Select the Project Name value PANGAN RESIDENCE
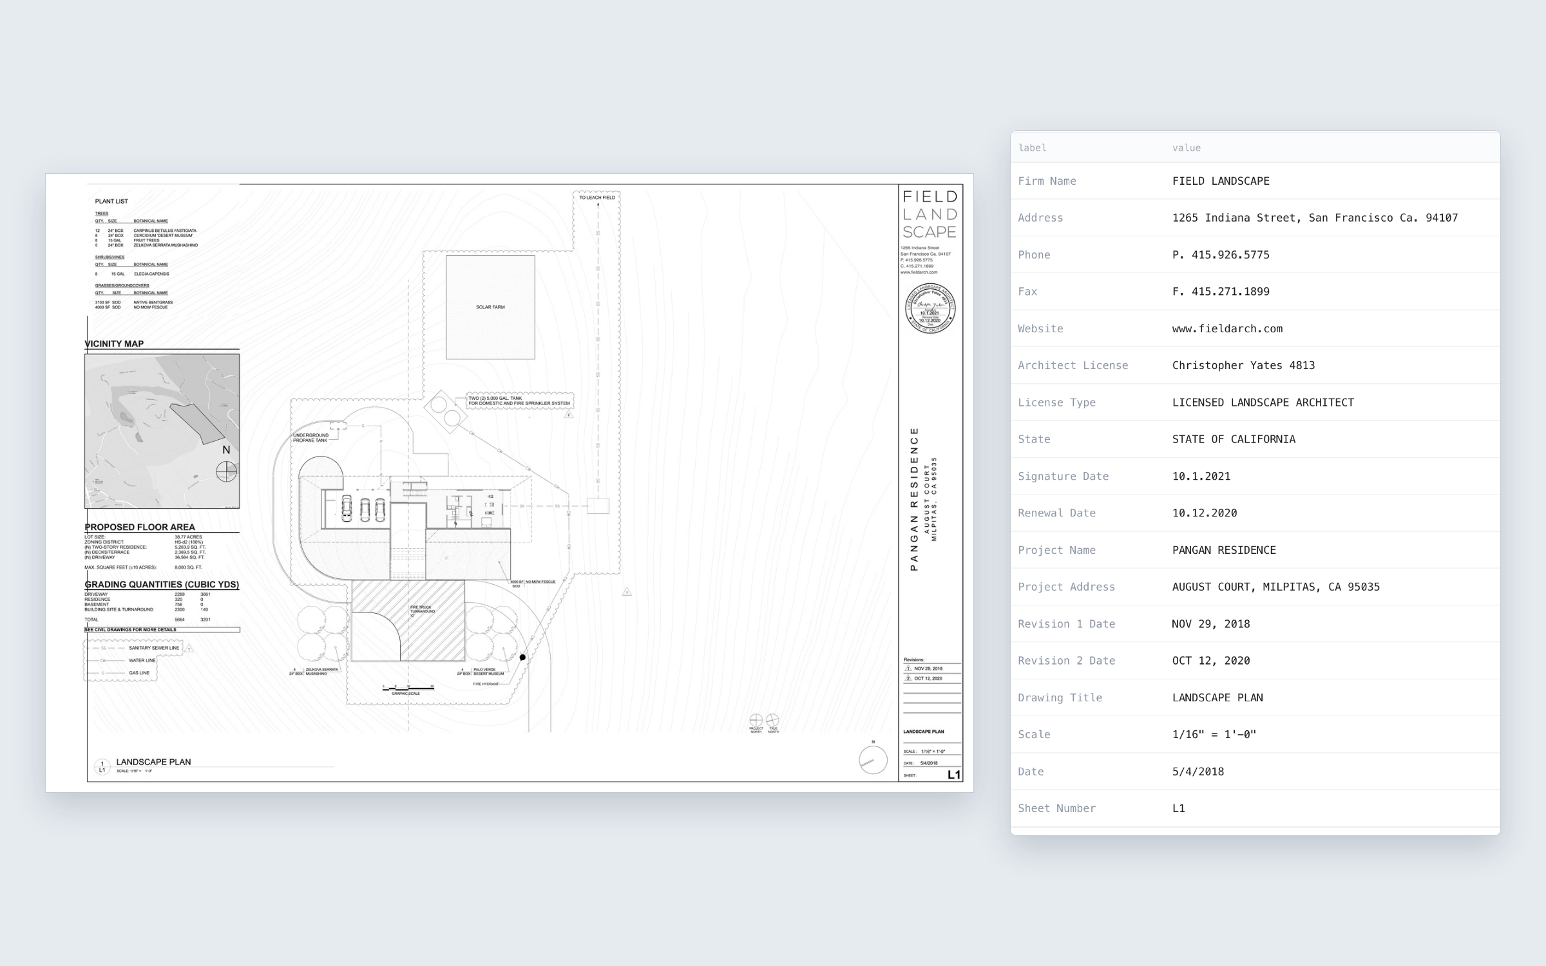The height and width of the screenshot is (966, 1546). [1224, 550]
